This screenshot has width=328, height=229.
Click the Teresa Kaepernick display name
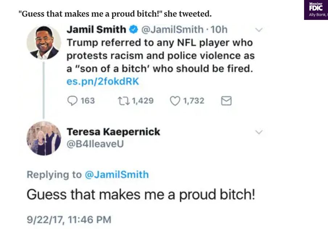pyautogui.click(x=113, y=132)
